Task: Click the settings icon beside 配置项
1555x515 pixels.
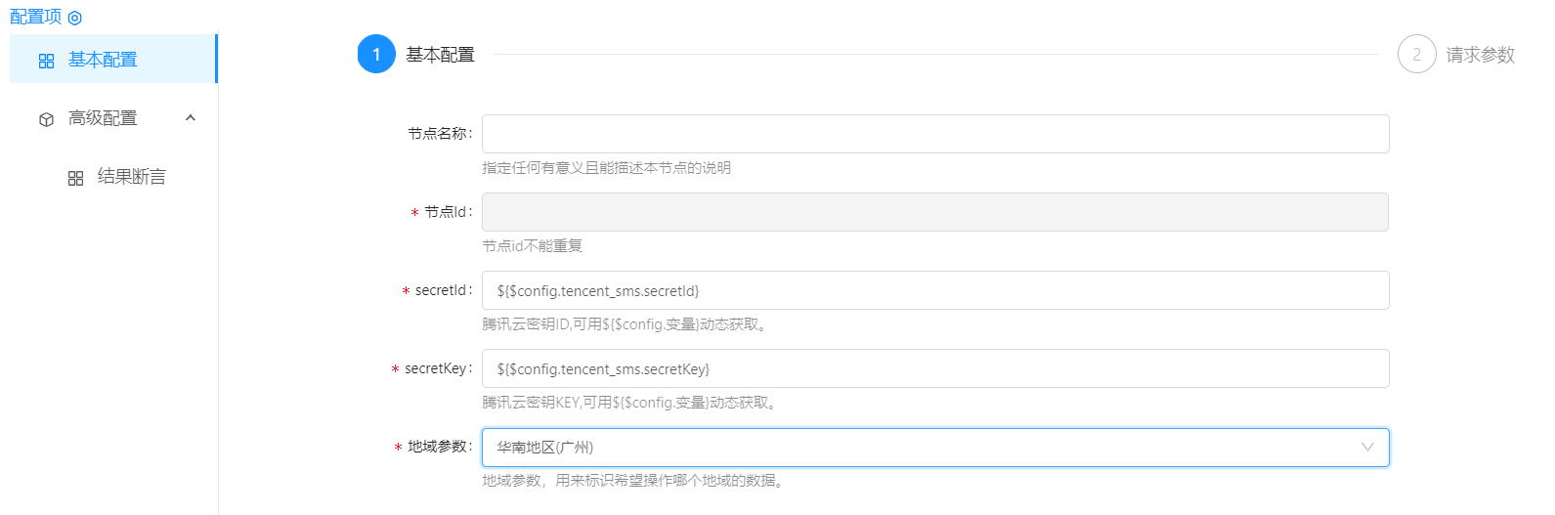Action: pyautogui.click(x=75, y=18)
